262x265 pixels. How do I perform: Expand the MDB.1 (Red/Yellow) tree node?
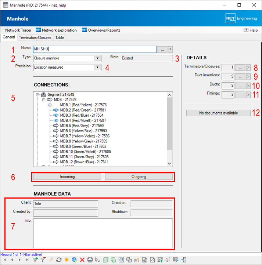[x=50, y=105]
